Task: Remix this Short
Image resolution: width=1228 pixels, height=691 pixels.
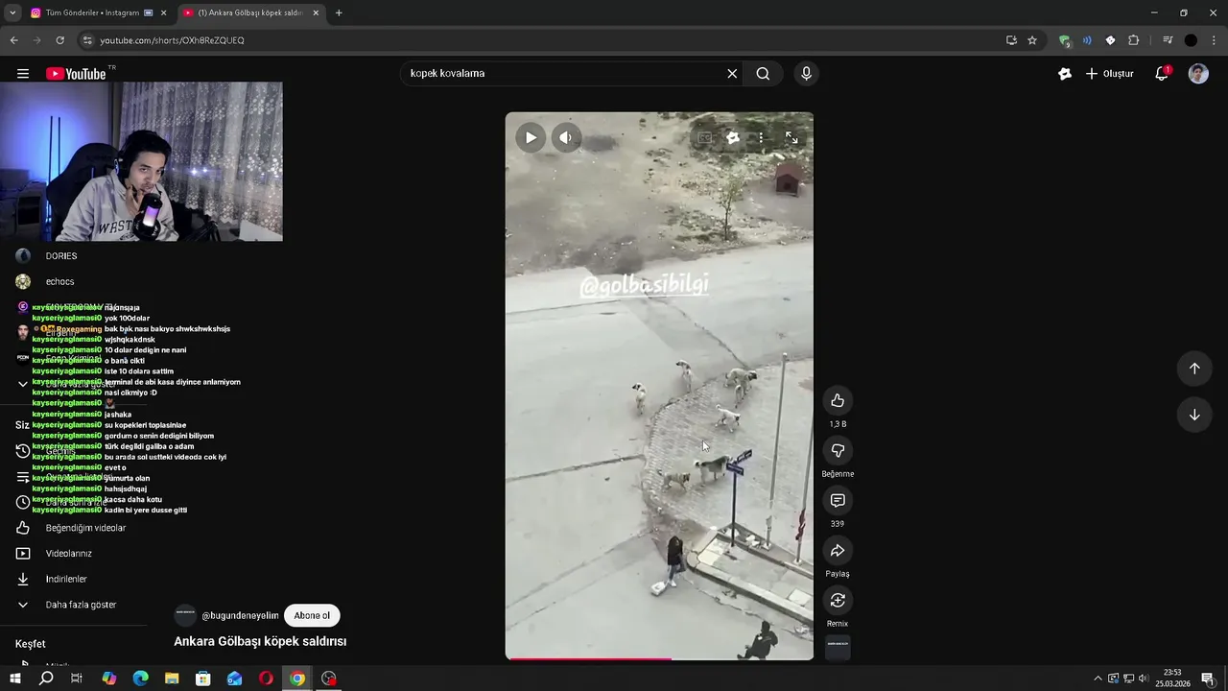Action: [x=838, y=600]
